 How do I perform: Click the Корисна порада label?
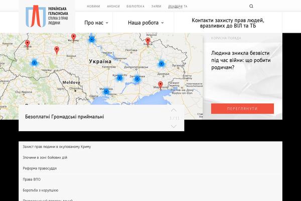pos(226,38)
